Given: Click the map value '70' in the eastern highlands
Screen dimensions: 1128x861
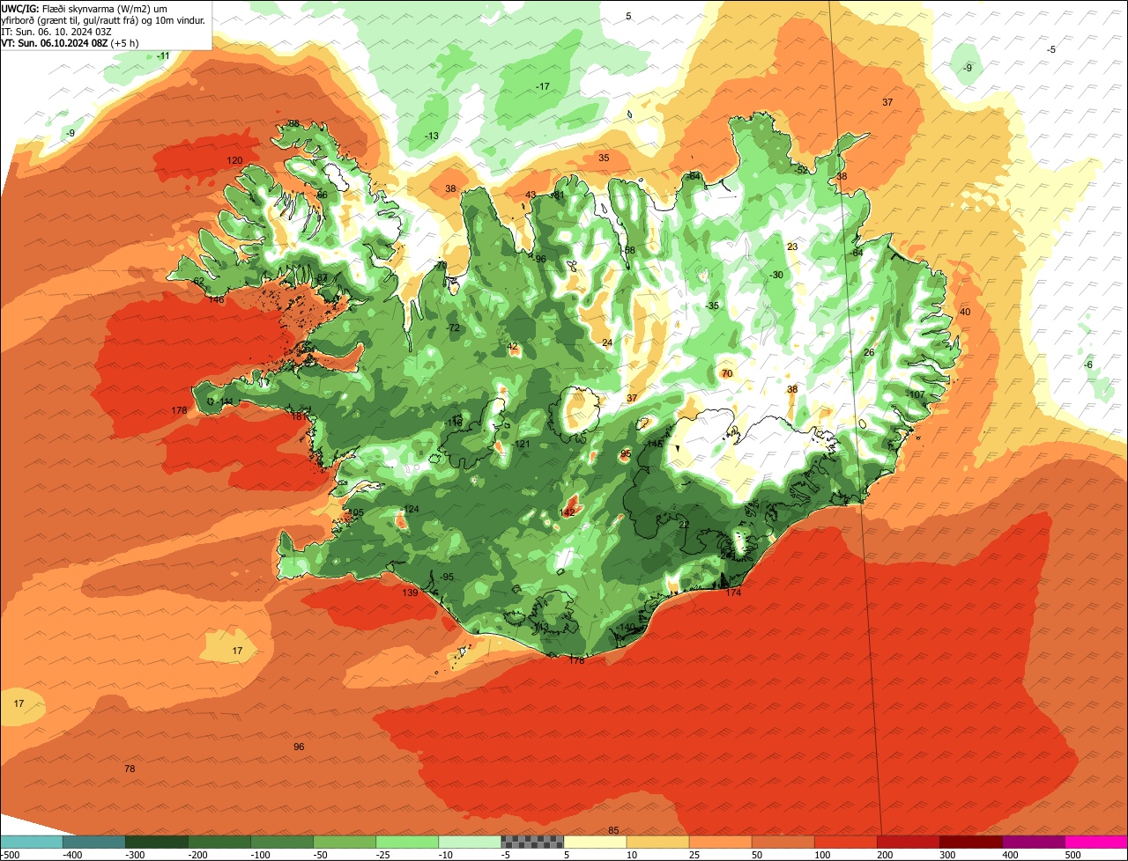Looking at the screenshot, I should (727, 373).
